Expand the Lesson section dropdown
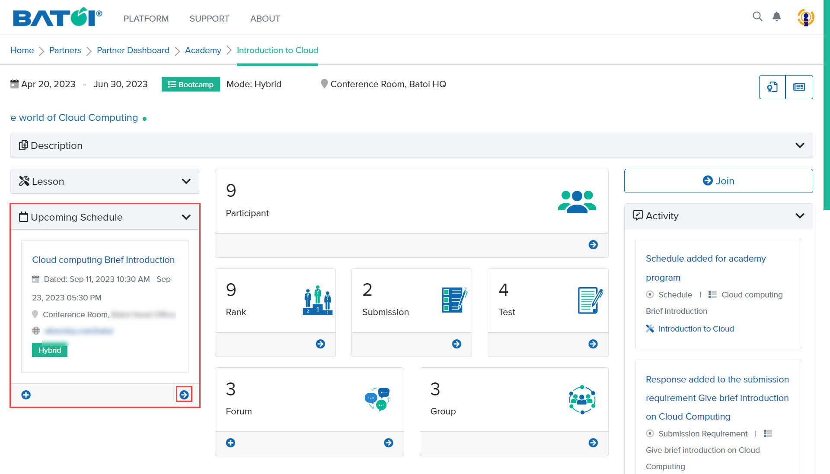Screen dimensions: 830x474 click(x=186, y=181)
